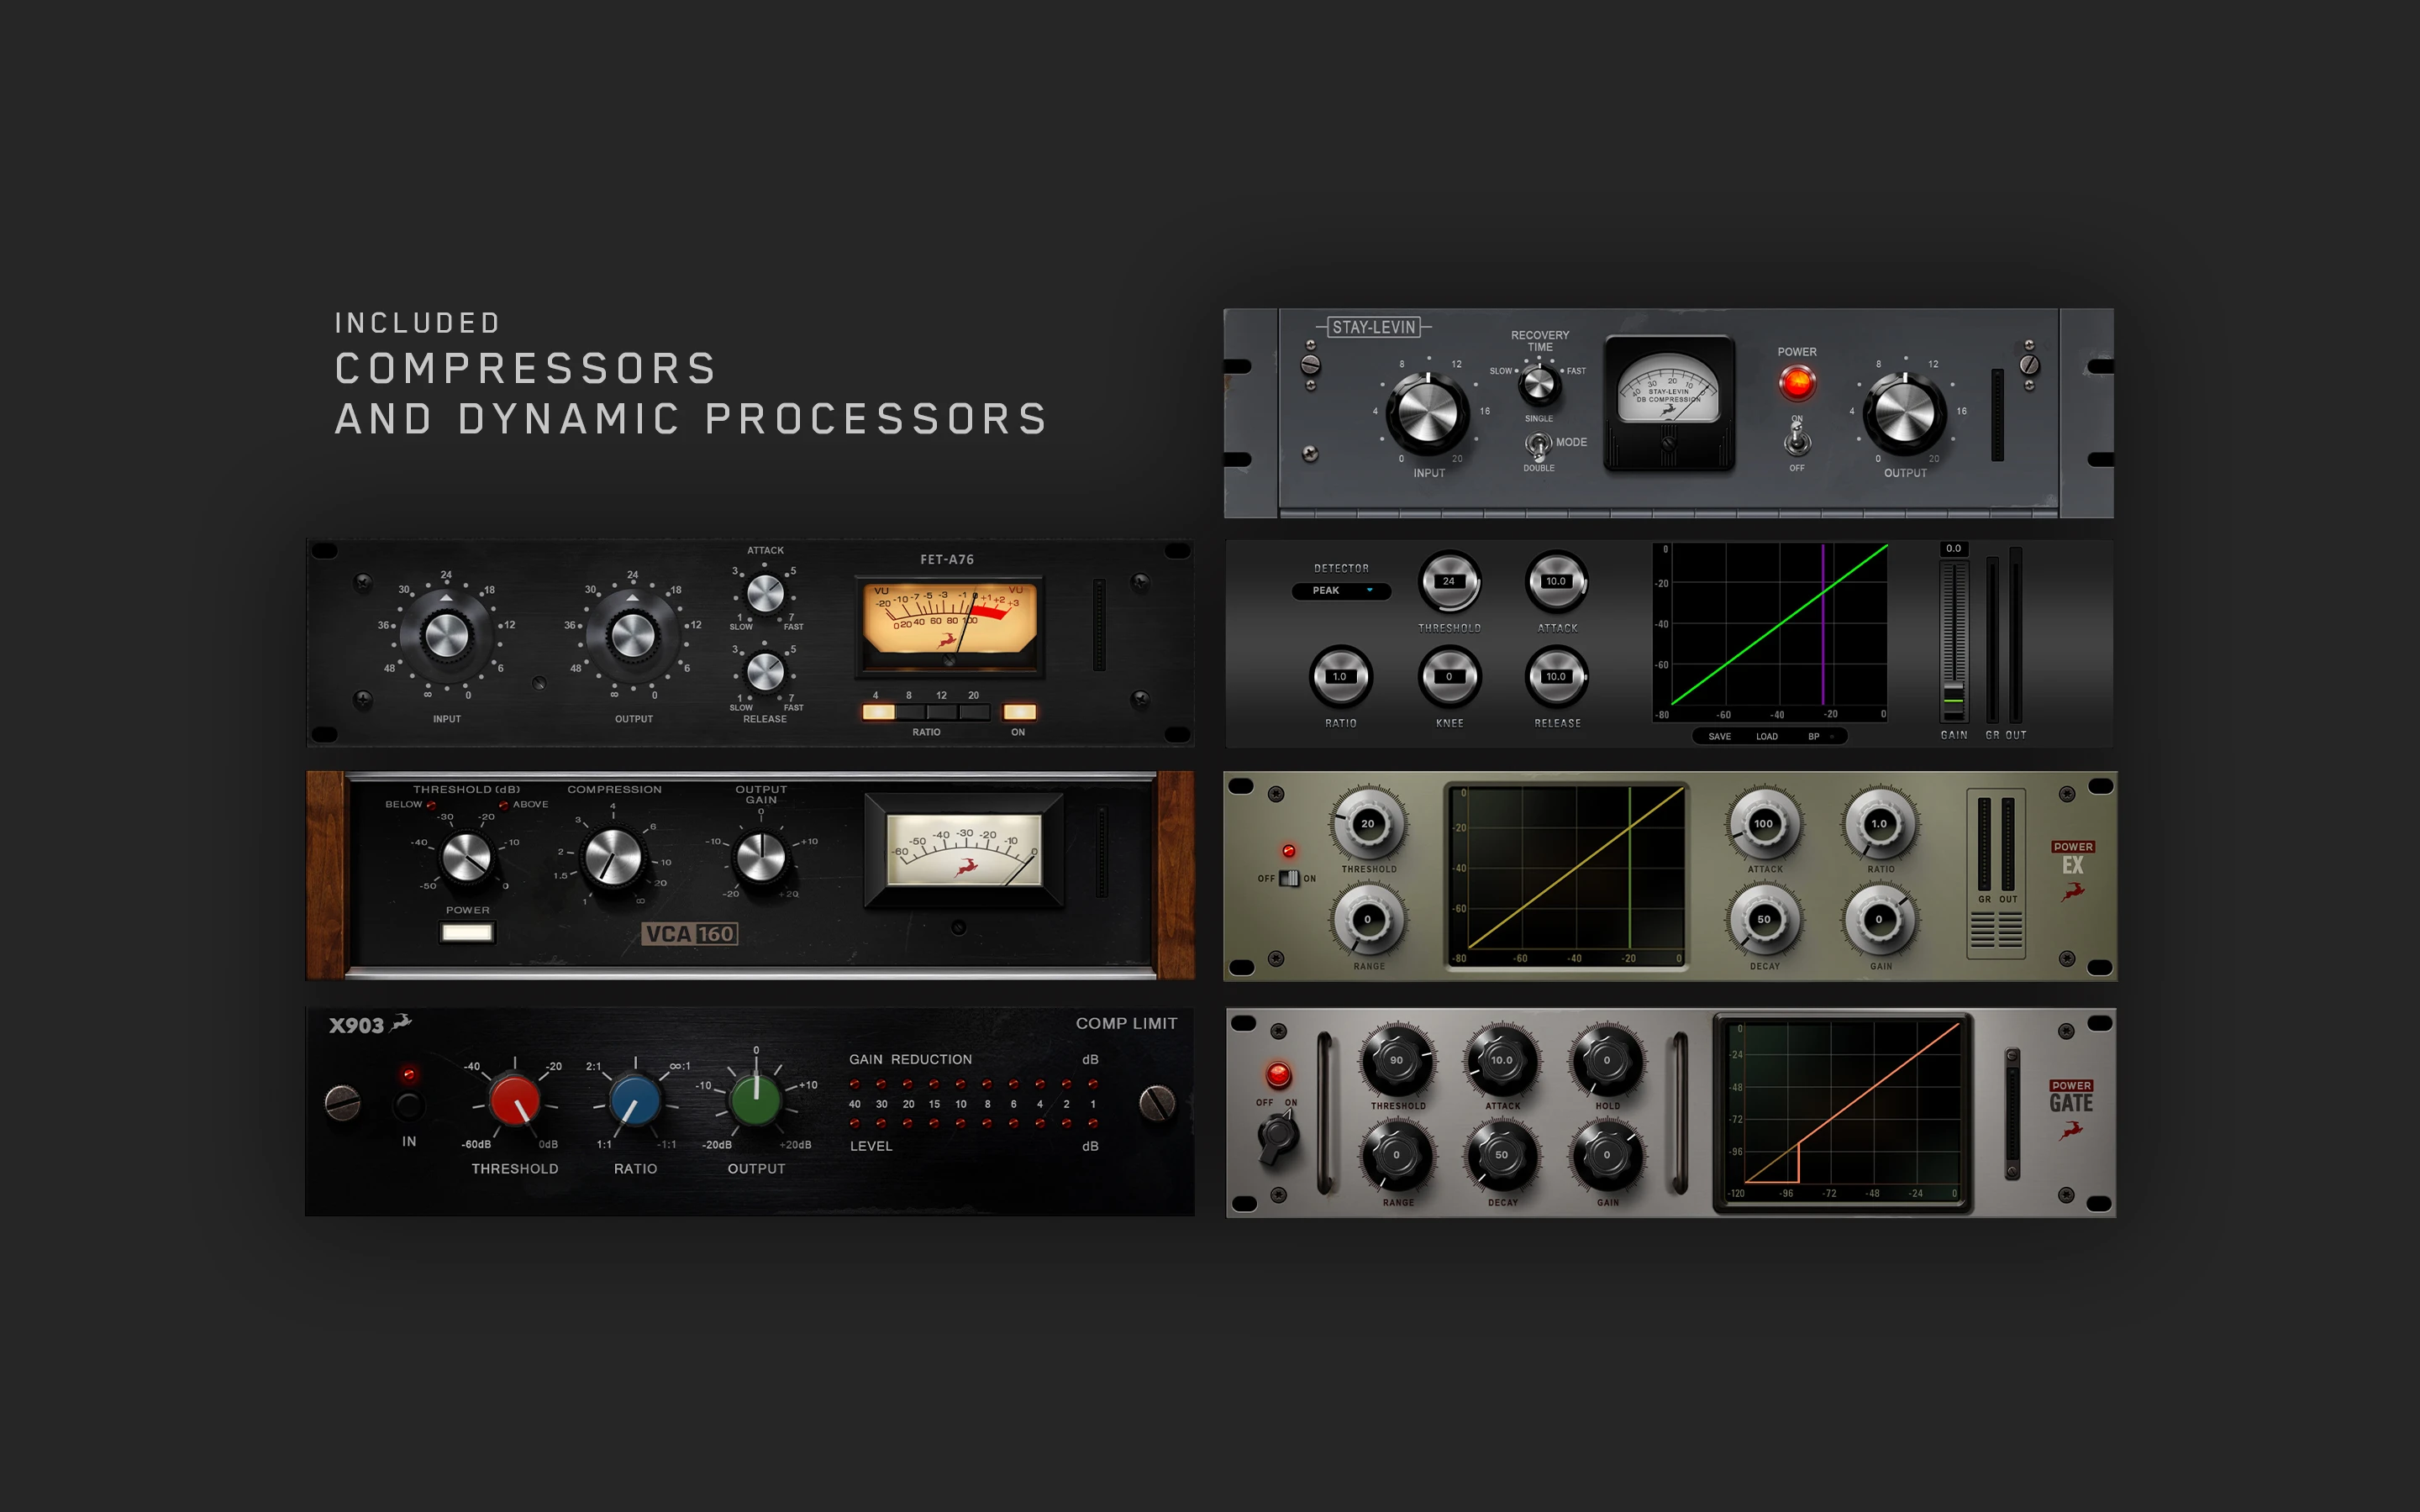Click the FET-A76 input knob
The image size is (2420, 1512).
(x=446, y=636)
